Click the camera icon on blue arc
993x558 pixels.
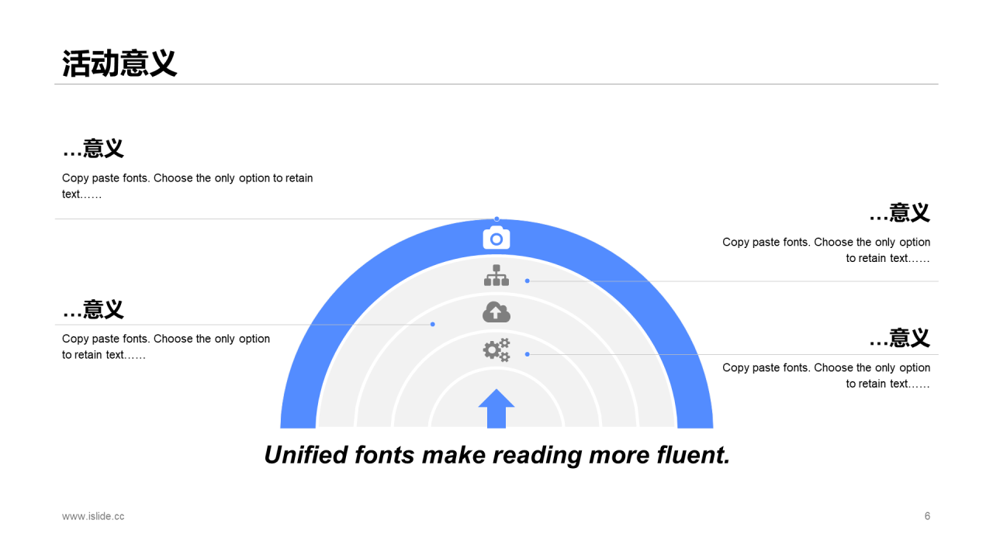[496, 238]
